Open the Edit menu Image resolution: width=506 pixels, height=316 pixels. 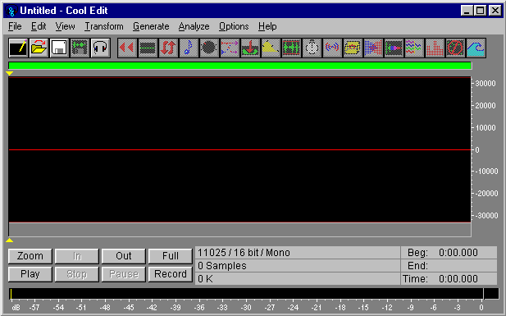pos(39,26)
